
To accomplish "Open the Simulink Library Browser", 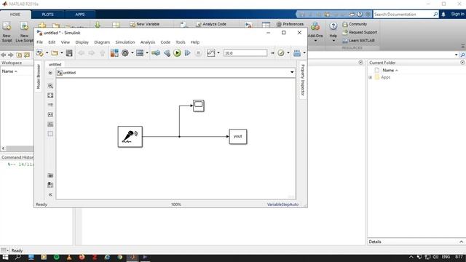I will coord(114,53).
